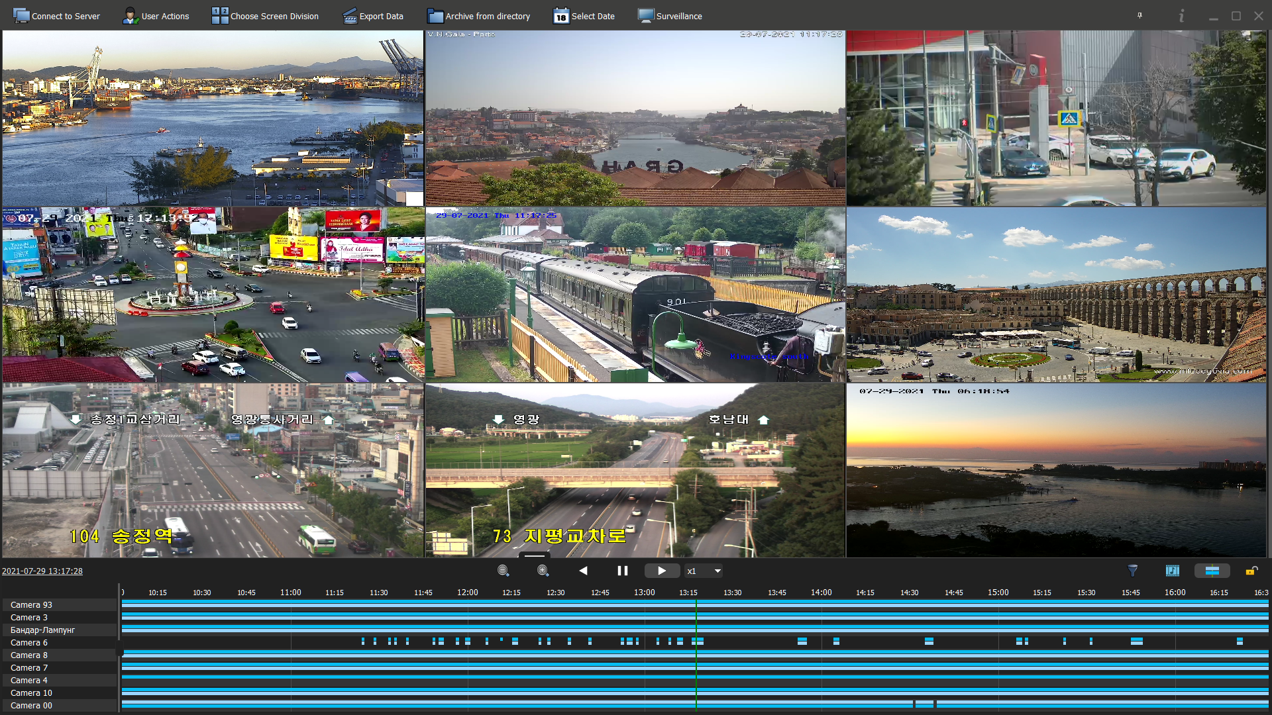Open the info icon
Viewport: 1272px width, 715px height.
tap(1181, 15)
